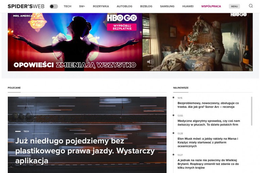260x173 pixels.
Task: Open the TECH menu section
Action: click(67, 6)
